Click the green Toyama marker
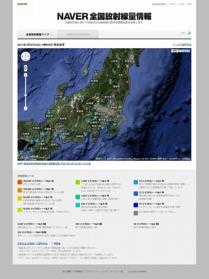Viewport: 209px width, 279px height. tap(64, 99)
